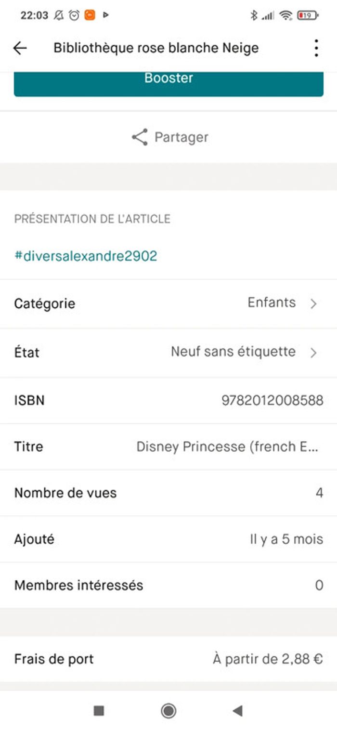This screenshot has height=731, width=337.
Task: Tap the Bluetooth status icon
Action: coord(254,15)
